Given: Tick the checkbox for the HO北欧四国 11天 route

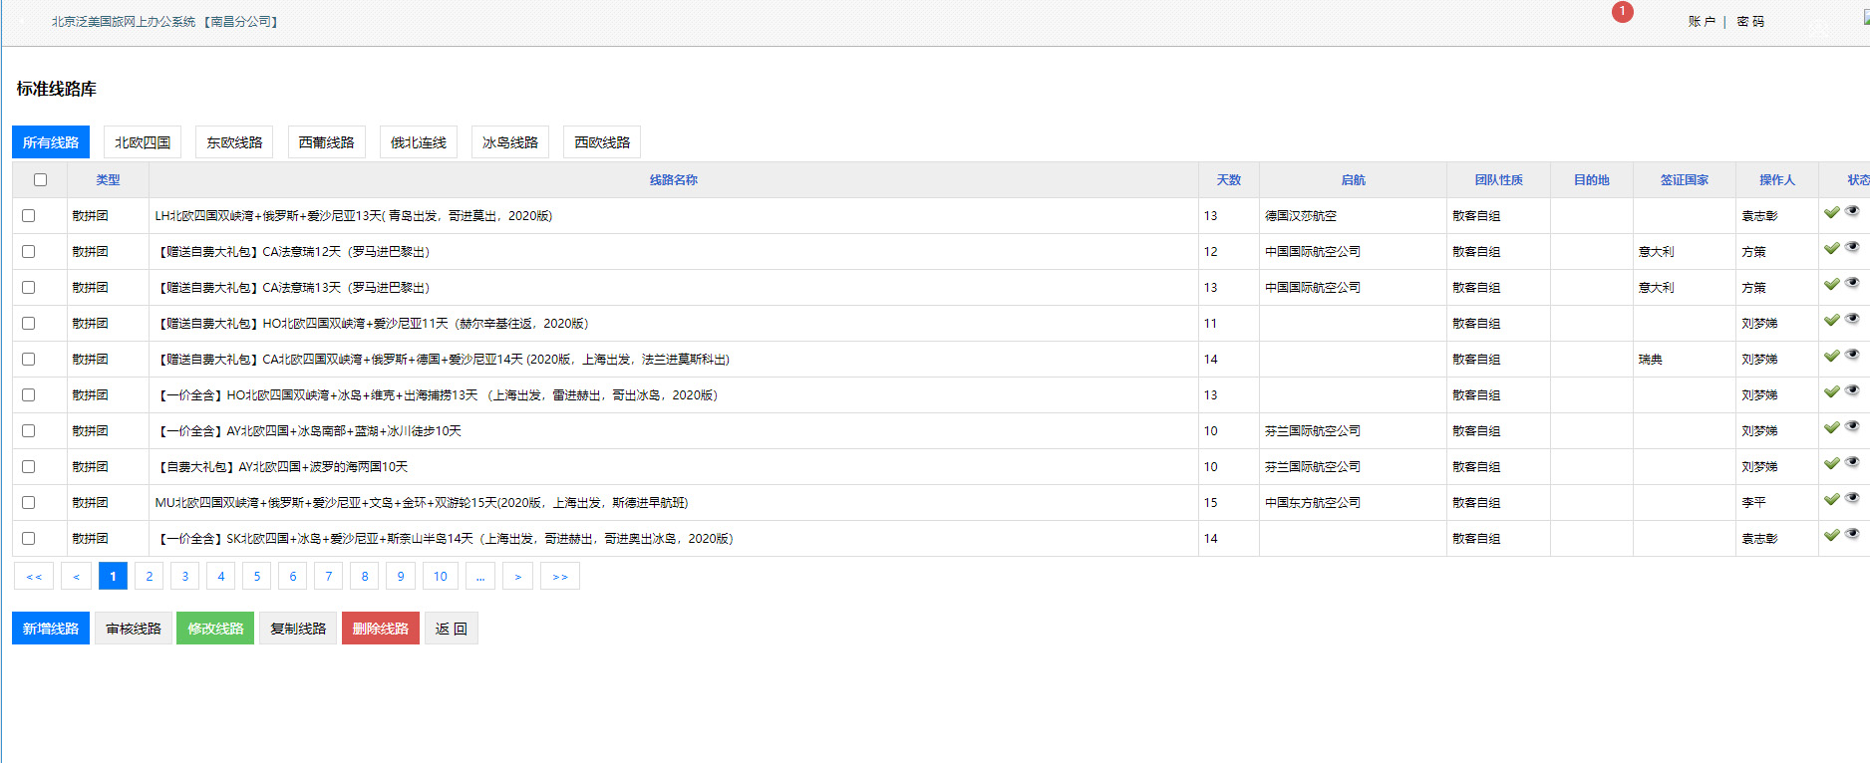Looking at the screenshot, I should [x=29, y=324].
